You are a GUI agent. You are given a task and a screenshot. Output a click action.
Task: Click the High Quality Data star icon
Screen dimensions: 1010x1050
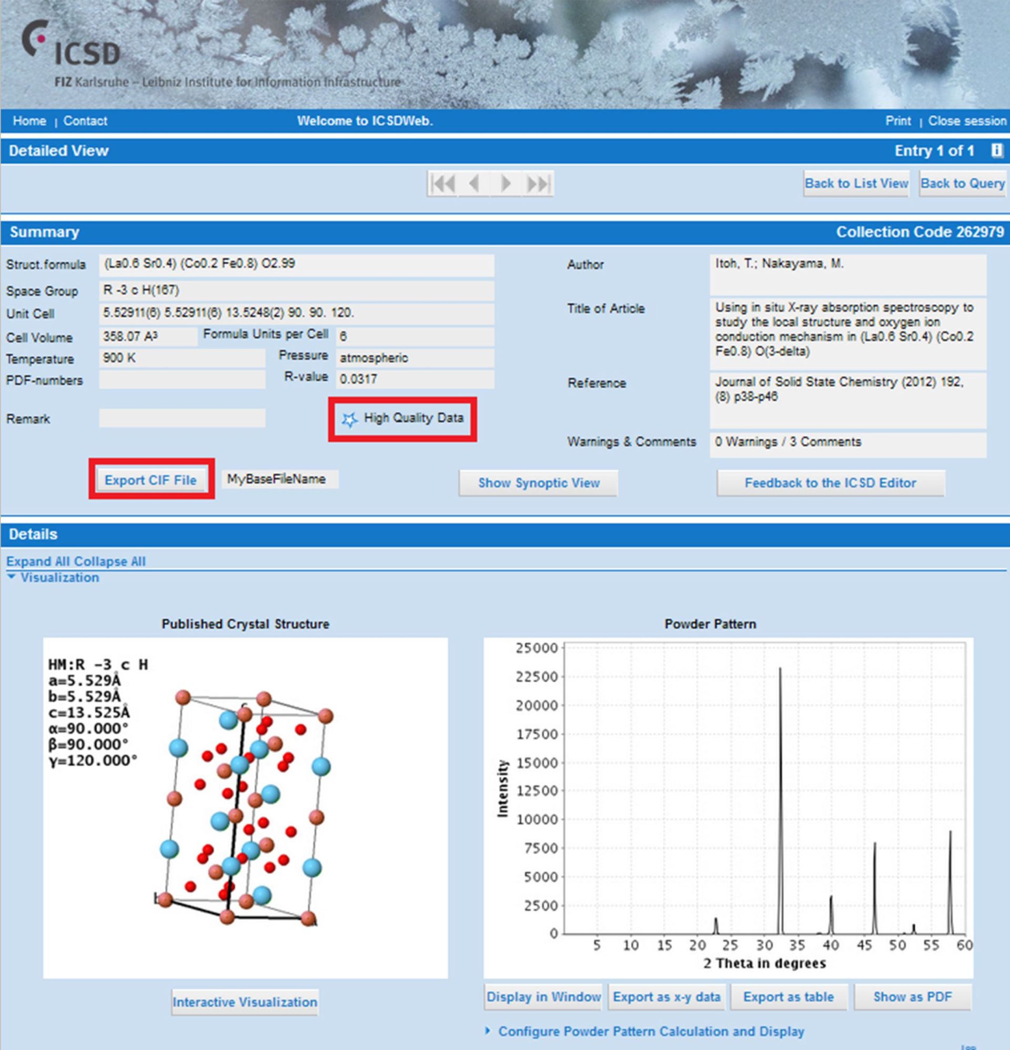(350, 419)
